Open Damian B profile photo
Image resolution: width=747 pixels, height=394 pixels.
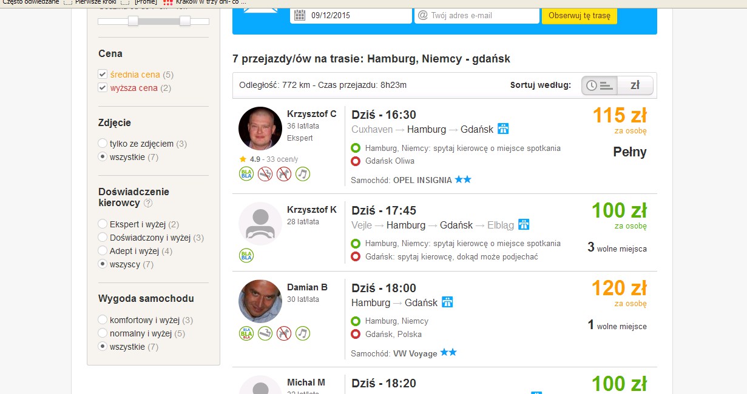click(x=260, y=301)
